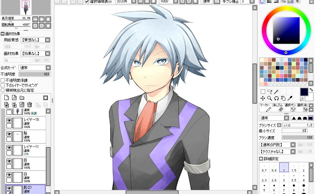Select the 髪 layer row
This screenshot has width=315, height=194.
(26, 136)
